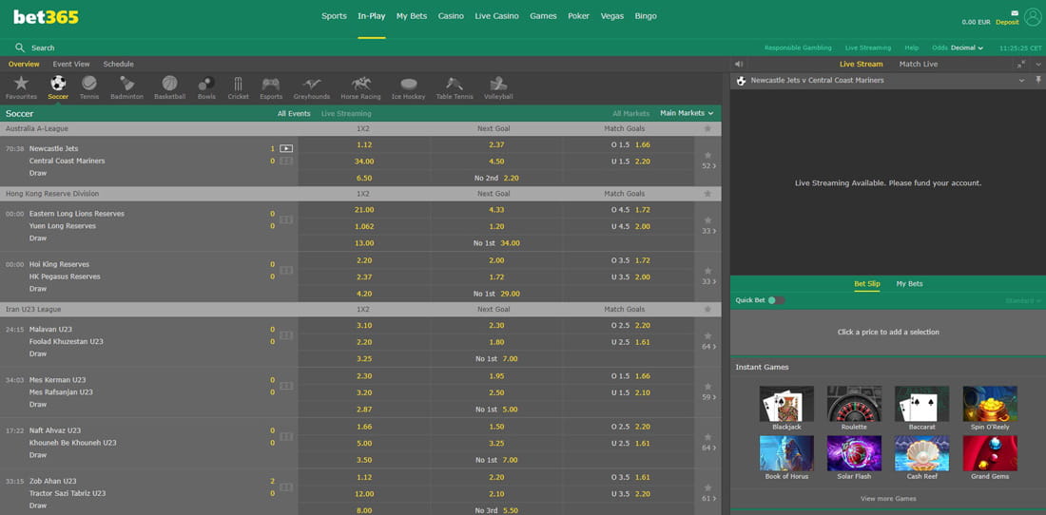Image resolution: width=1046 pixels, height=515 pixels.
Task: Expand 52 markets for Newcastle Jets match
Action: (709, 166)
